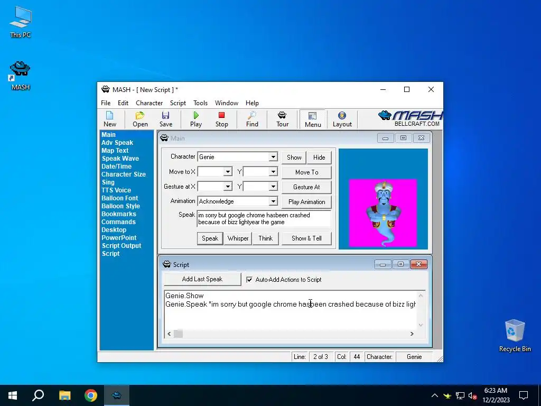541x406 pixels.
Task: Select PowerPoint in the sidebar
Action: click(119, 238)
